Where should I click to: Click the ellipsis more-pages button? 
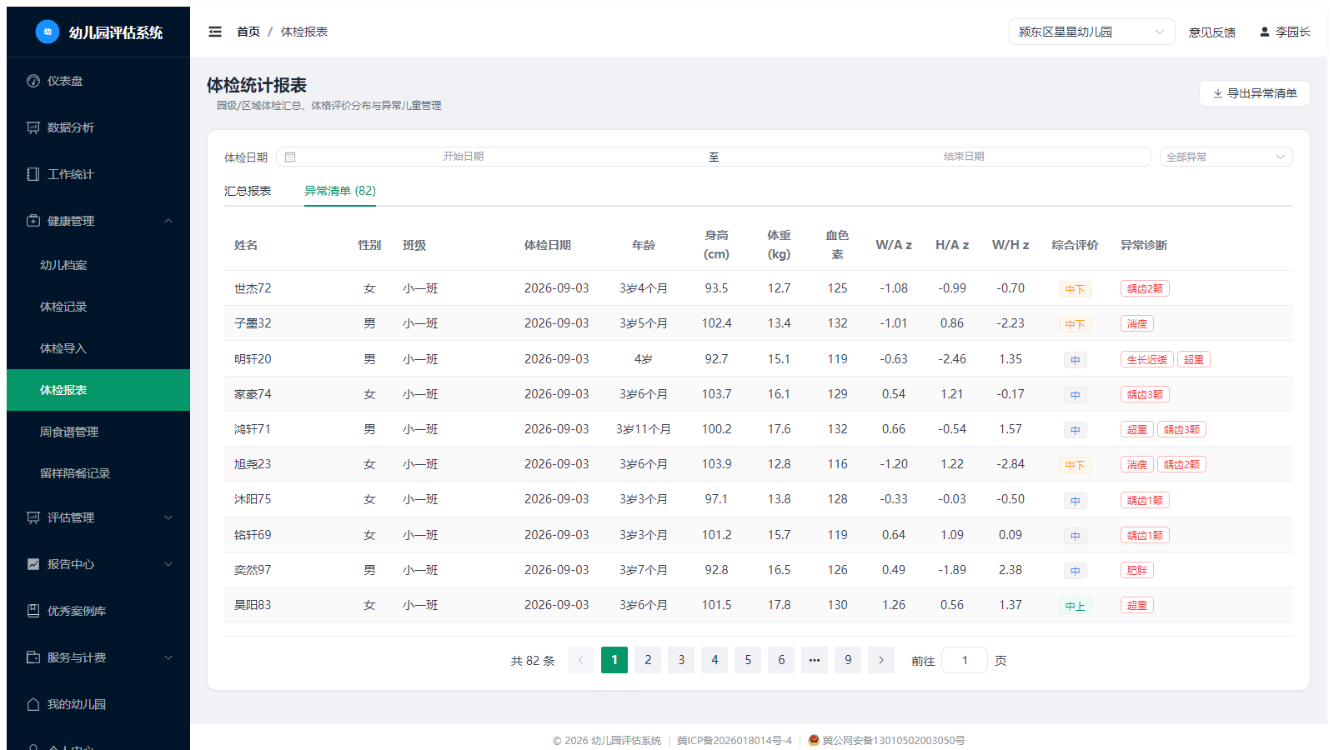click(x=815, y=660)
